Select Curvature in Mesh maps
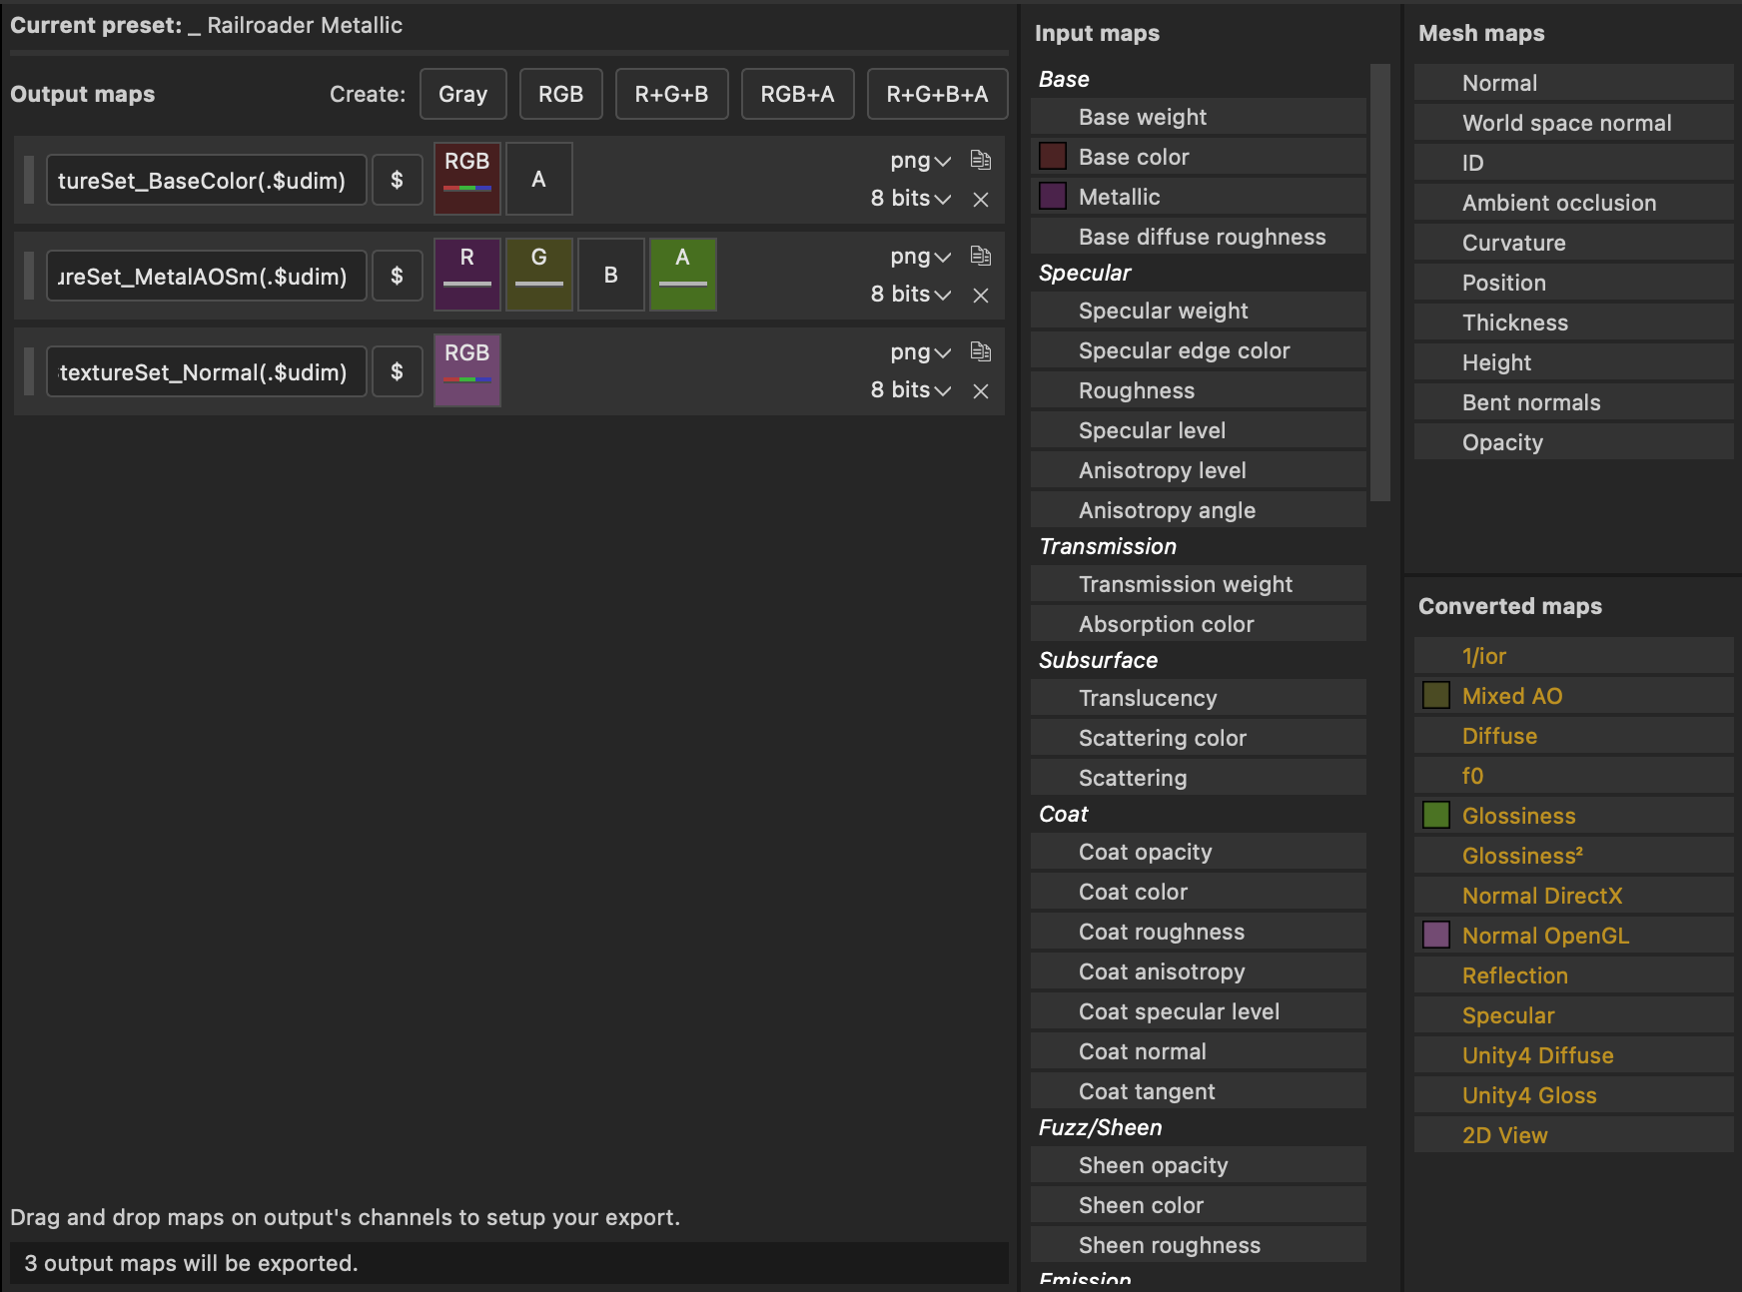The height and width of the screenshot is (1292, 1742). coord(1574,243)
